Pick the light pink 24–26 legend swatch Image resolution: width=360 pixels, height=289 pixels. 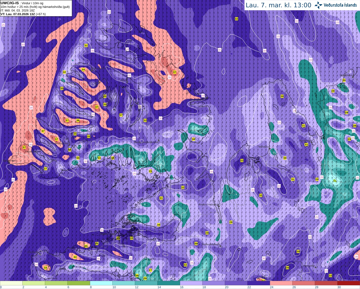coord(281,283)
